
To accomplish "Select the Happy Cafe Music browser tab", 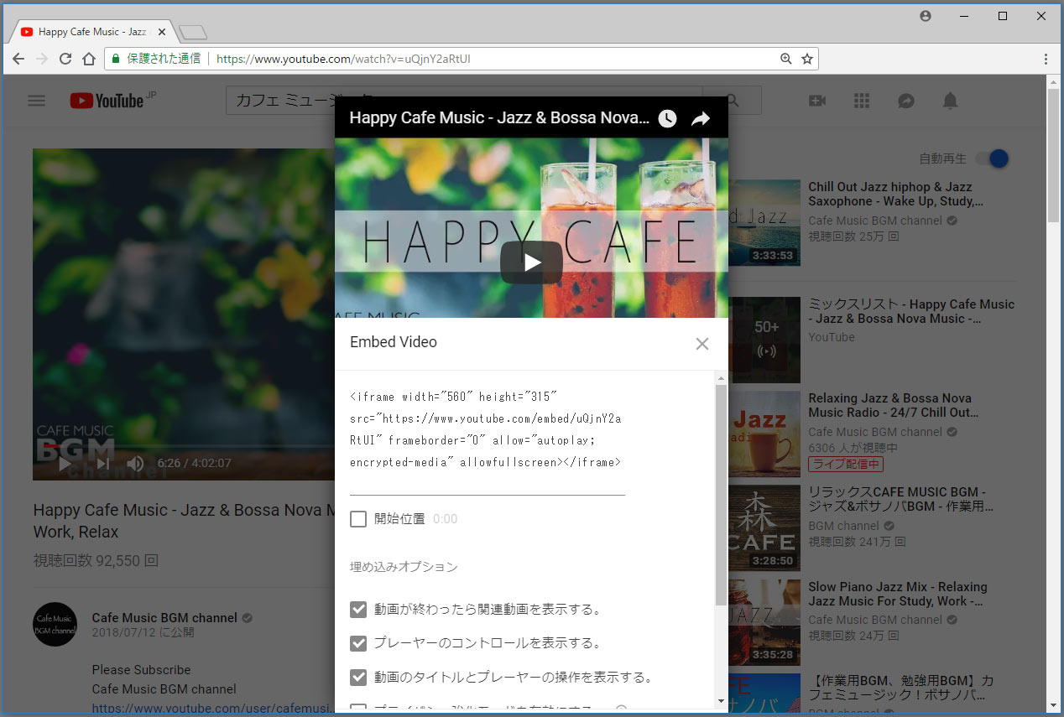I will (92, 32).
